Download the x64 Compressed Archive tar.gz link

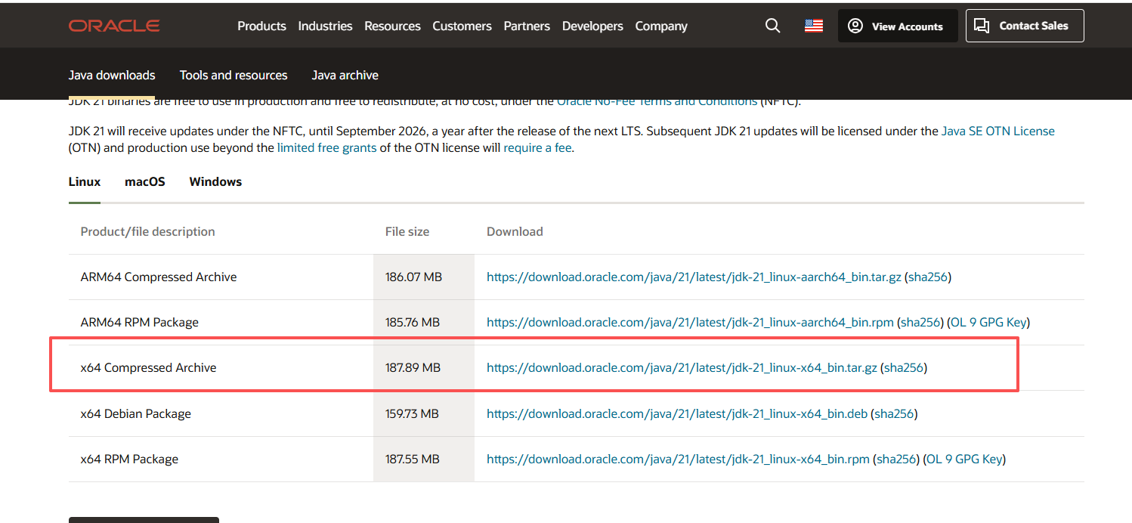pos(682,368)
